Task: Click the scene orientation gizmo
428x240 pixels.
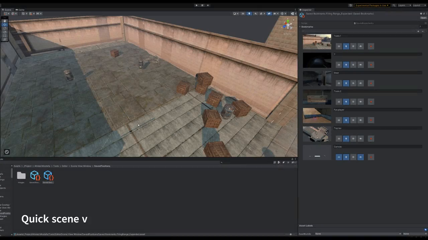Action: (x=287, y=25)
